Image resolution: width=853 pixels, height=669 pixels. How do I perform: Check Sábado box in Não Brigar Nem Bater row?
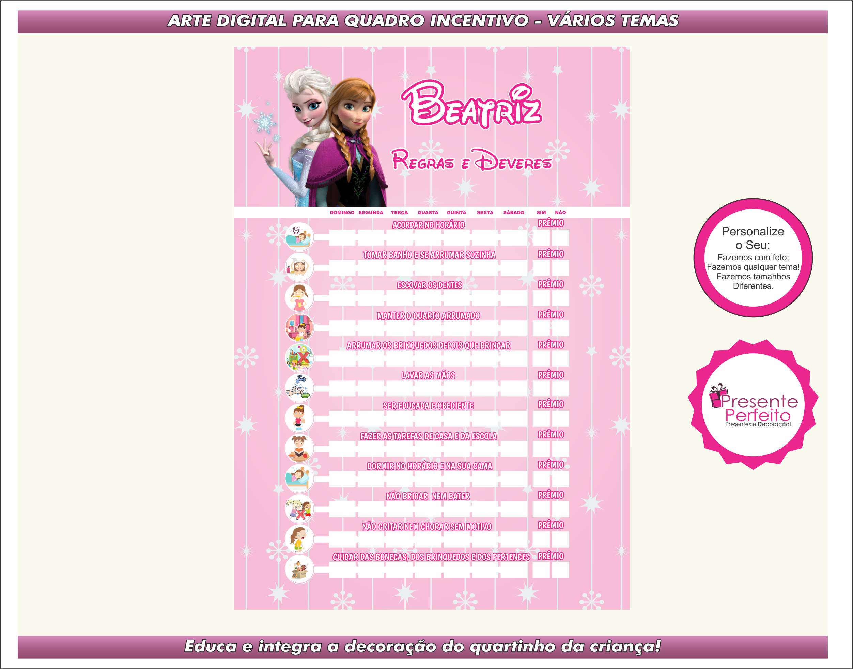514,509
